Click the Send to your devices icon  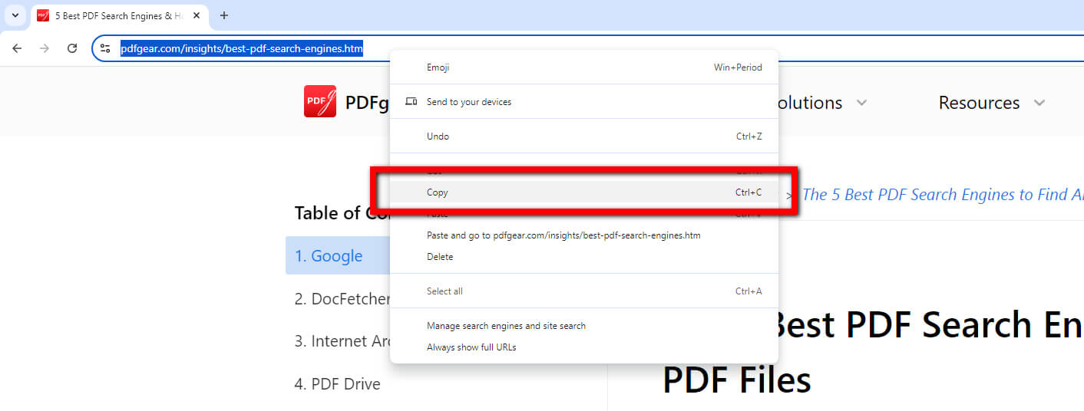411,101
